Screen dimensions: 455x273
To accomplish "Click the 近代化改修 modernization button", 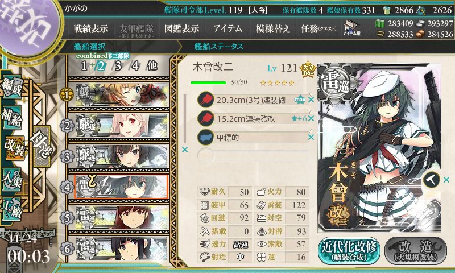I will click(349, 251).
